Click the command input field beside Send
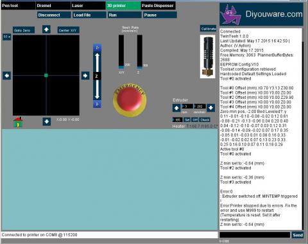Viewport: 308px width, 244px height. pos(255,235)
